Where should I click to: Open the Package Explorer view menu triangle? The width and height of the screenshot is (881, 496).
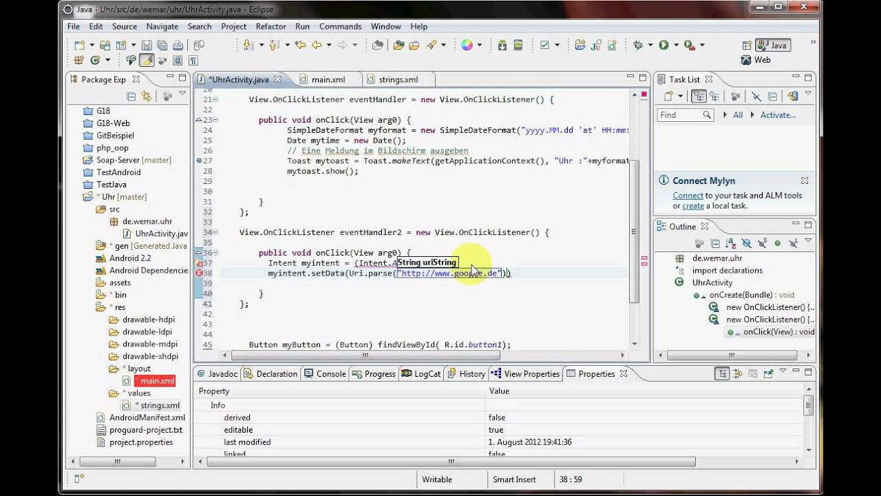[x=182, y=93]
